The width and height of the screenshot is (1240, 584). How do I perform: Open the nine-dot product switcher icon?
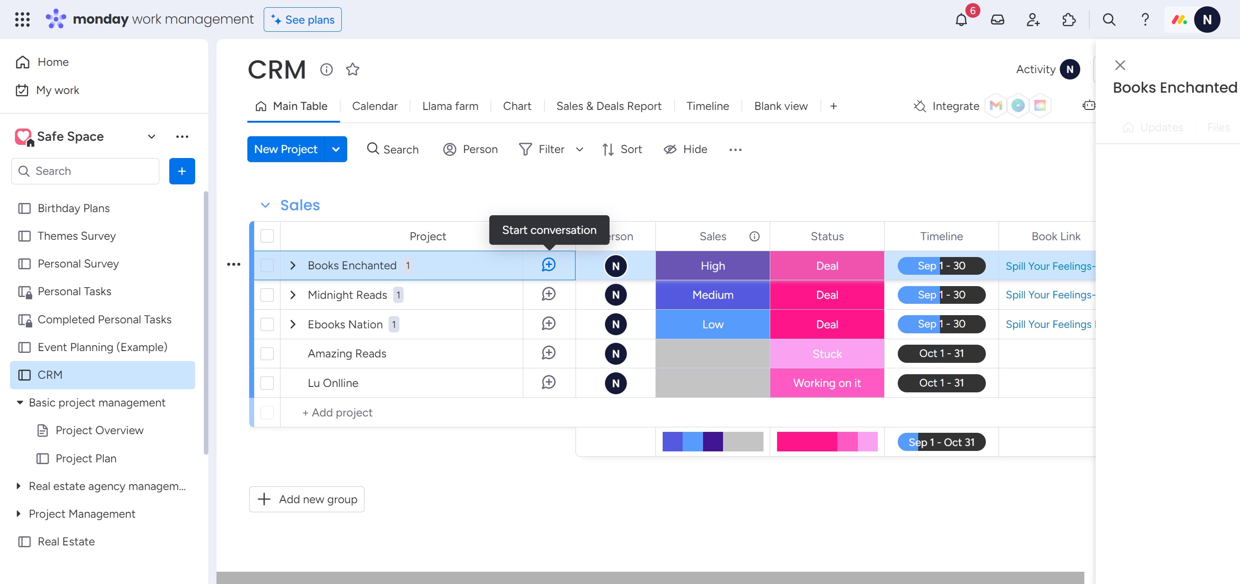(x=22, y=19)
